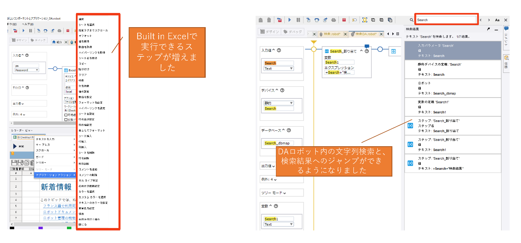Screen dimensions: 521x243
Task: Click the yellow tag icon in right toolbar
Action: [x=354, y=19]
